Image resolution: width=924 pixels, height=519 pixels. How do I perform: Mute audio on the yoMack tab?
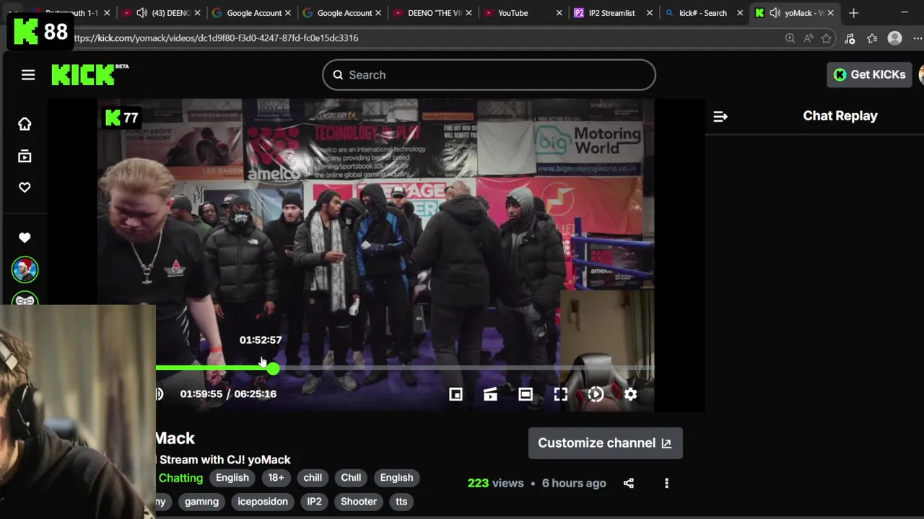(x=775, y=13)
